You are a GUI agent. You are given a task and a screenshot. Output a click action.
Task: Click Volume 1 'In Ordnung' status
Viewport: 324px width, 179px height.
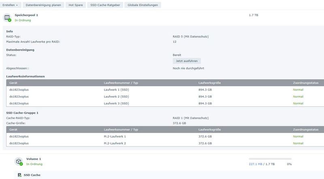34,164
